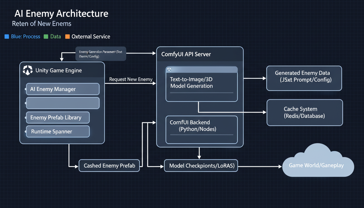The image size is (364, 208).
Task: Toggle the orange External Service legend marker
Action: click(x=67, y=36)
